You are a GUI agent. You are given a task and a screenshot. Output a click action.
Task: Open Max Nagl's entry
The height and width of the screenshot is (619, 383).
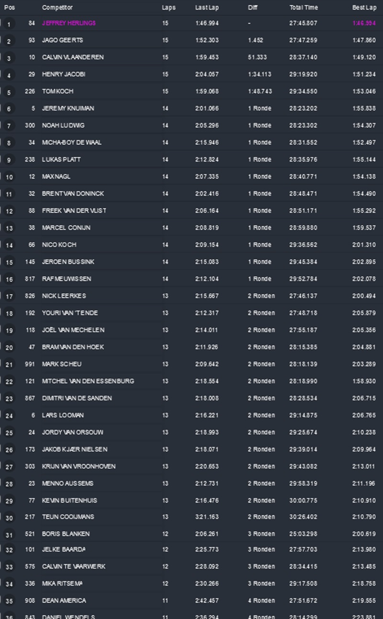pos(56,177)
